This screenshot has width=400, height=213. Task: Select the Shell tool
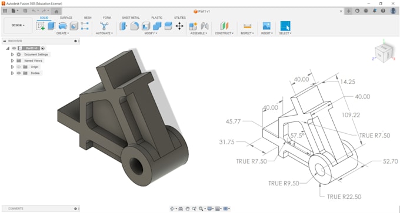click(146, 26)
